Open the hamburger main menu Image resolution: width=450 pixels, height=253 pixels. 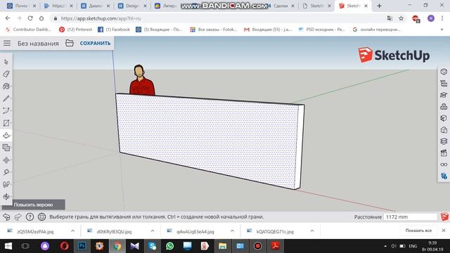click(x=7, y=44)
